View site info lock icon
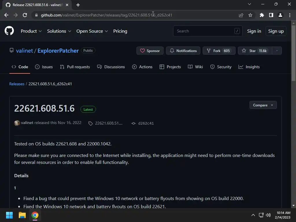Viewport: 296px width, 222px height. click(x=36, y=15)
